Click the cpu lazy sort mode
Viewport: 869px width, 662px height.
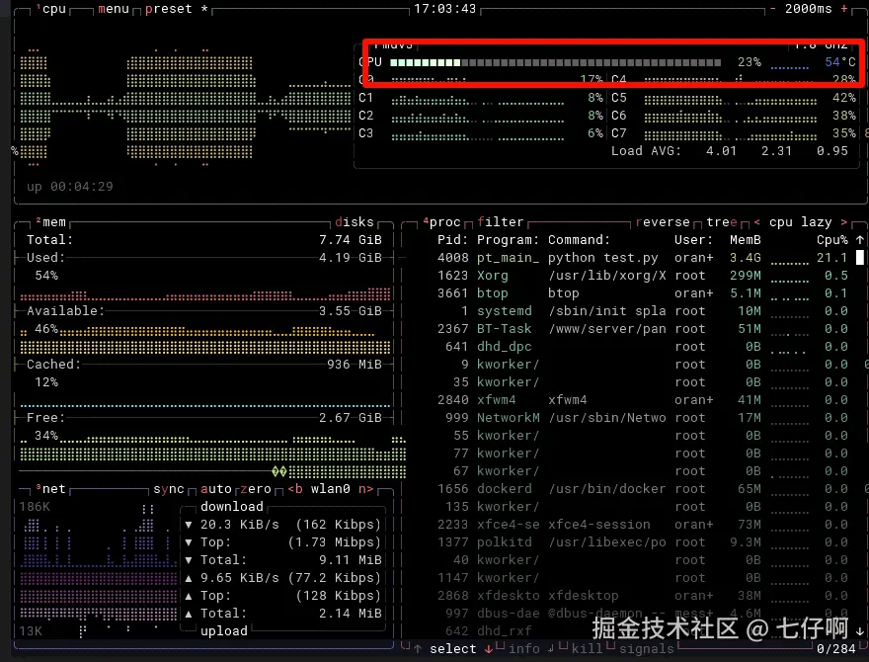tap(800, 222)
